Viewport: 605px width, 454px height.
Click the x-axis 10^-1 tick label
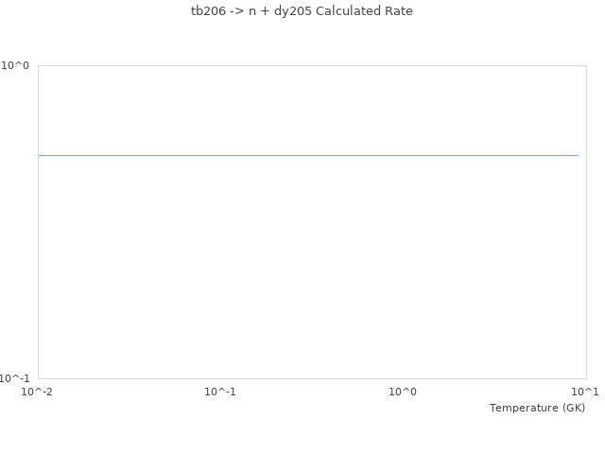click(x=220, y=392)
